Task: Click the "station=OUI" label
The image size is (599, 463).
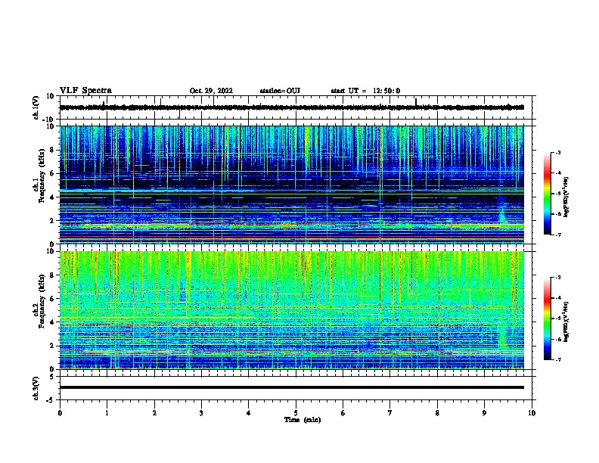Action: (x=280, y=91)
